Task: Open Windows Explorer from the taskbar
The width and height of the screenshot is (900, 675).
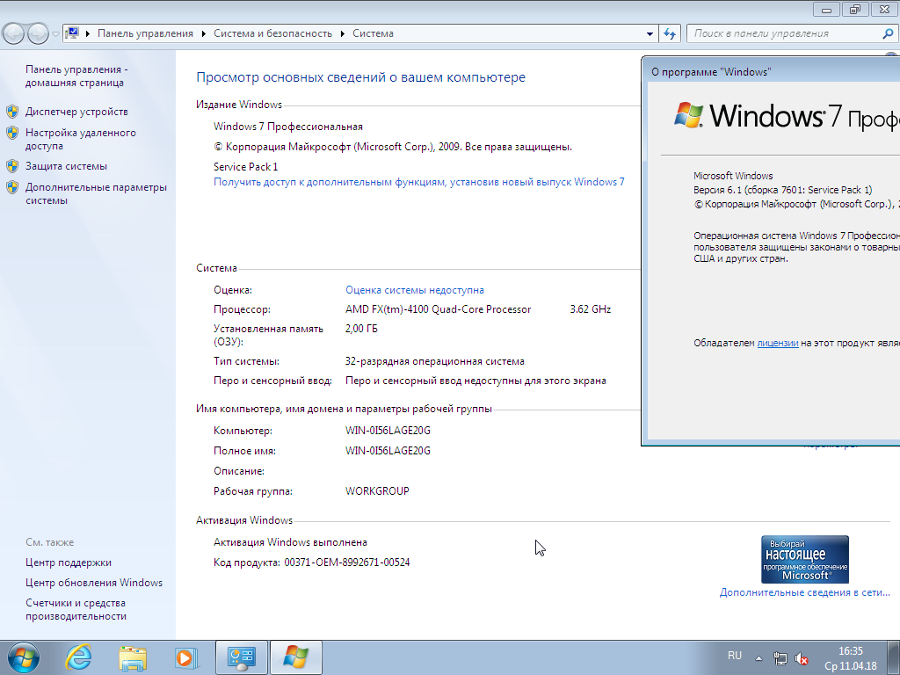Action: pos(133,657)
